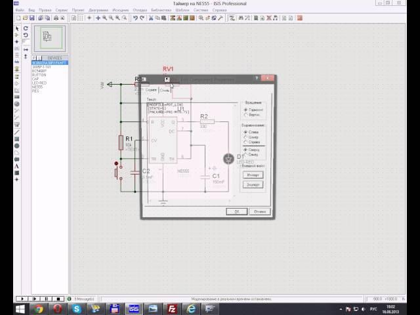Click the horizontal mirror flip icon

(x=26, y=50)
